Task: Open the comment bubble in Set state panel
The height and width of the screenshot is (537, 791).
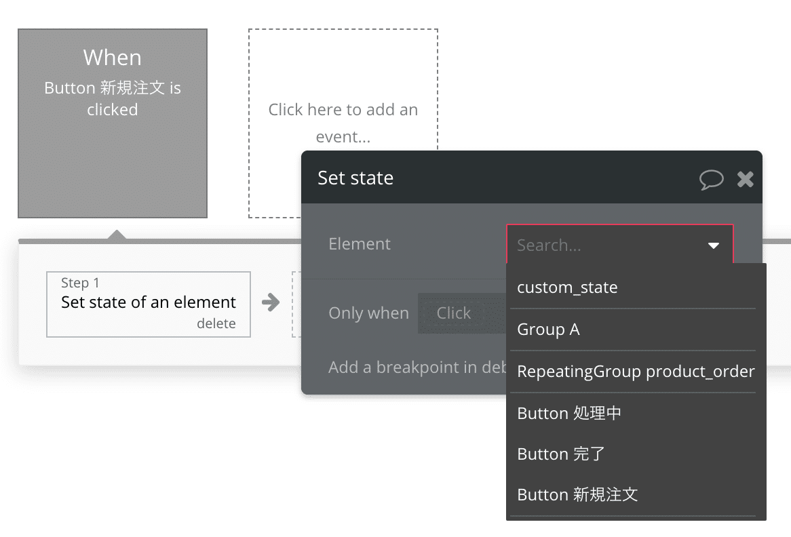Action: (711, 179)
